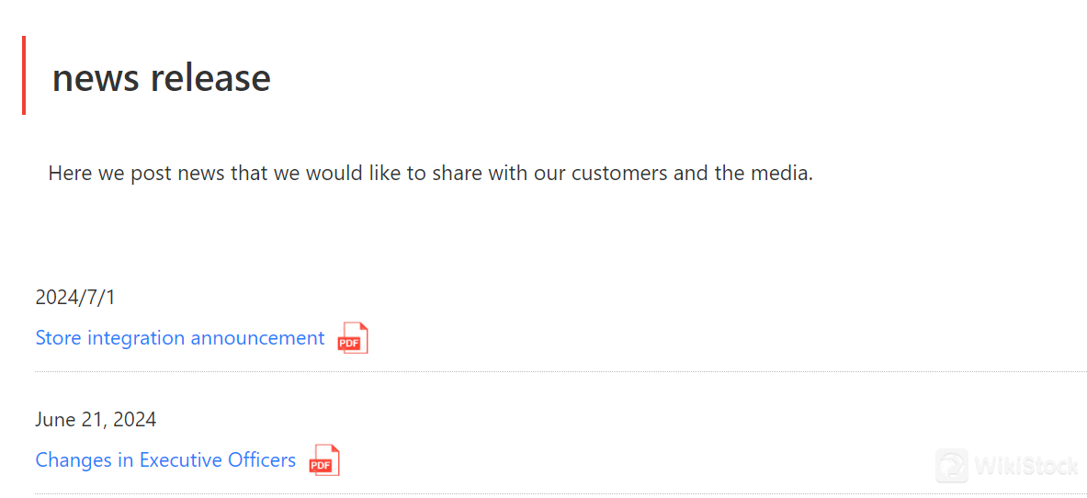Click the intro sentence about posting news

430,173
